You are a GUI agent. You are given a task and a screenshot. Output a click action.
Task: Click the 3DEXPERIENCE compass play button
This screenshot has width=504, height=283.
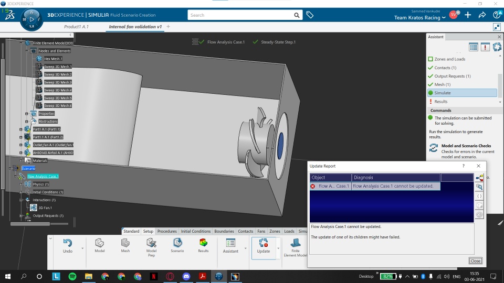31,19
